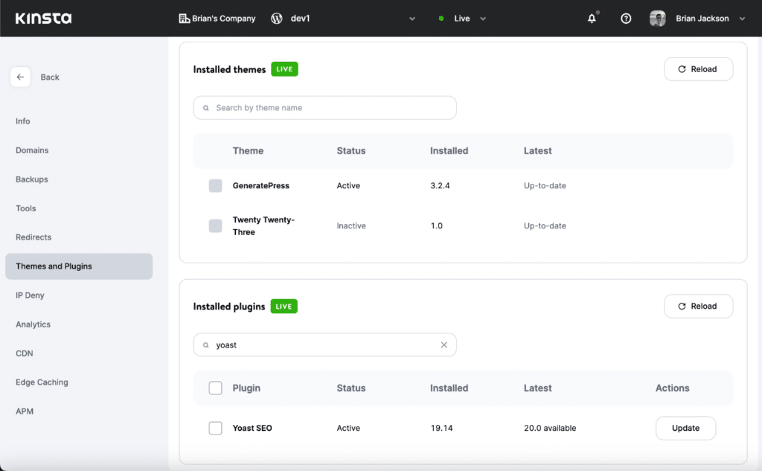
Task: Click the themes table Latest column header
Action: [537, 151]
